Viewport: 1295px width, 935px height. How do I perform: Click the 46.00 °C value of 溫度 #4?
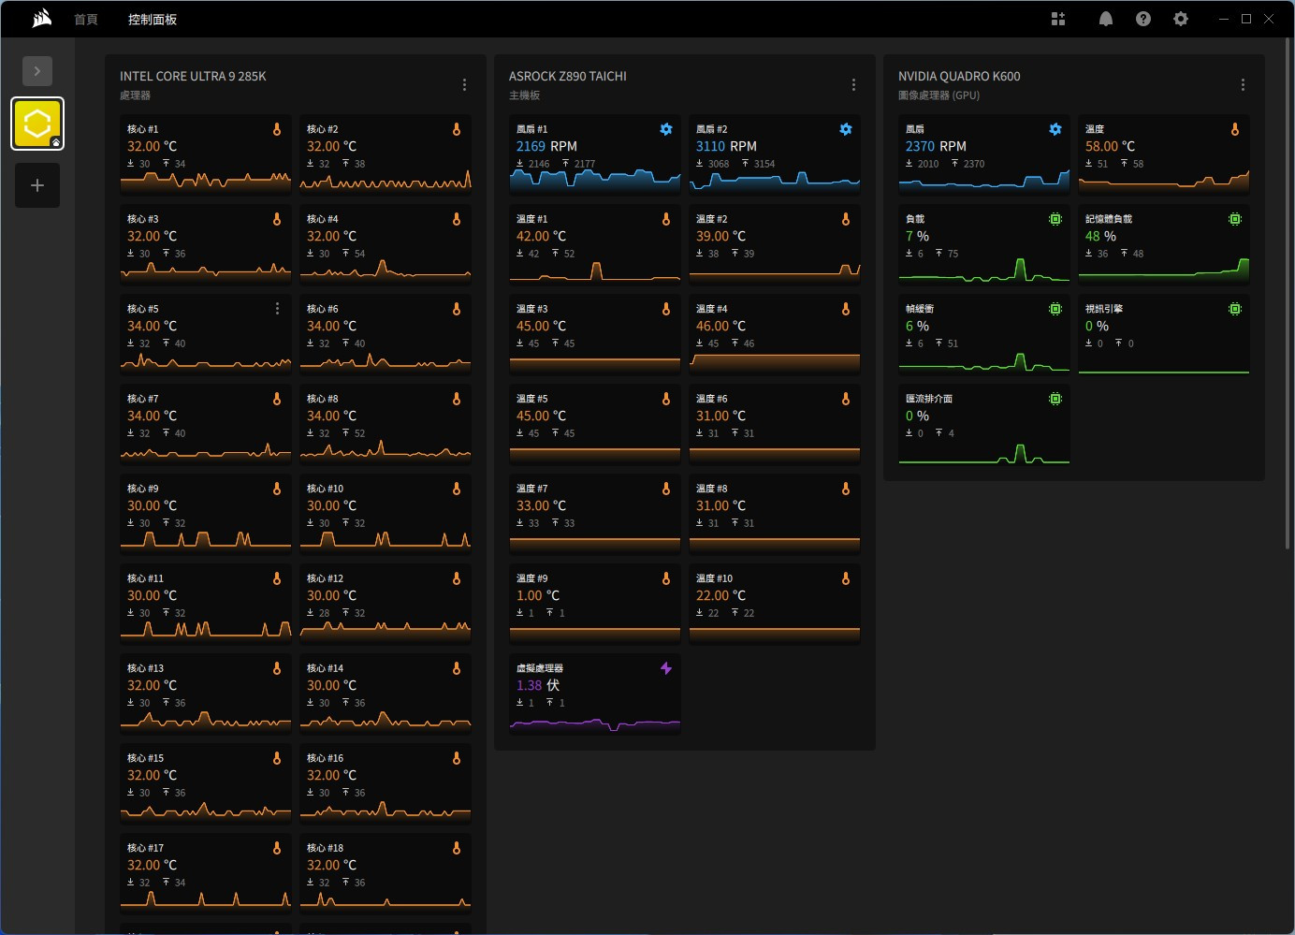pyautogui.click(x=720, y=326)
